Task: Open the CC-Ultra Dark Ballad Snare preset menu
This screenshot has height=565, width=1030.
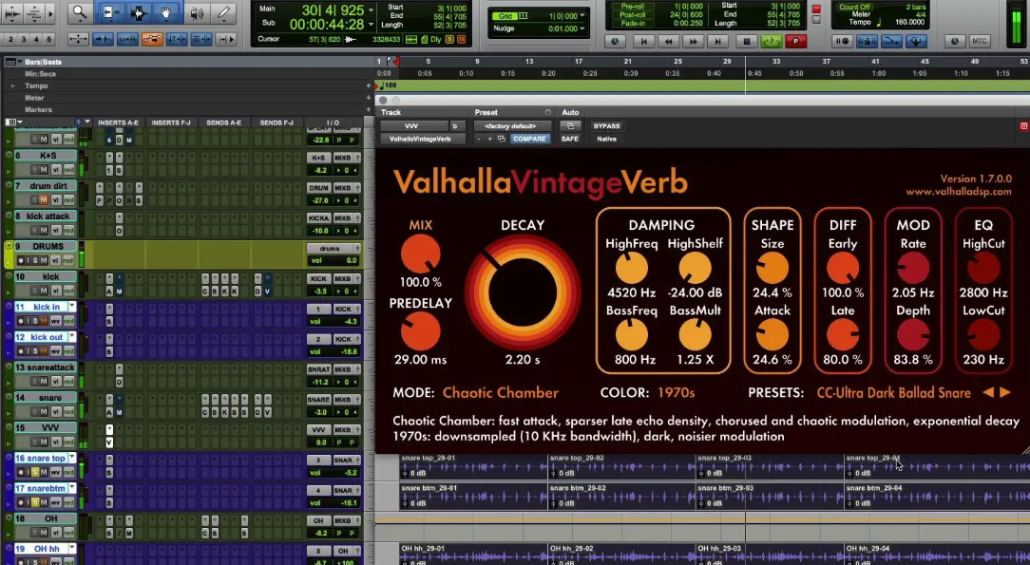Action: point(893,393)
